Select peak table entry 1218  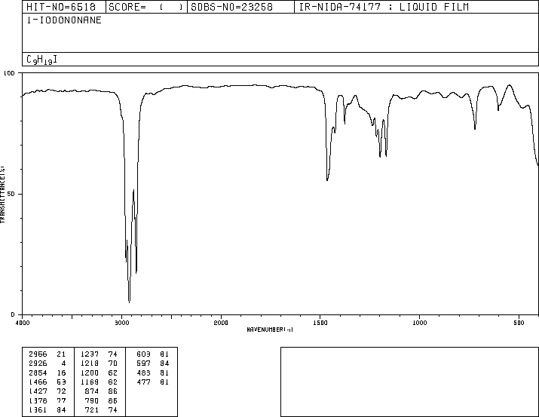(90, 363)
